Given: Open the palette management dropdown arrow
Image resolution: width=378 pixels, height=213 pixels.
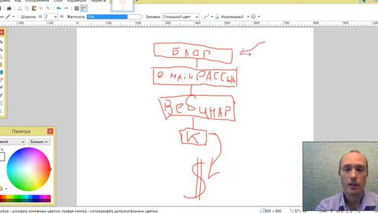Looking at the screenshot, I should (x=6, y=189).
